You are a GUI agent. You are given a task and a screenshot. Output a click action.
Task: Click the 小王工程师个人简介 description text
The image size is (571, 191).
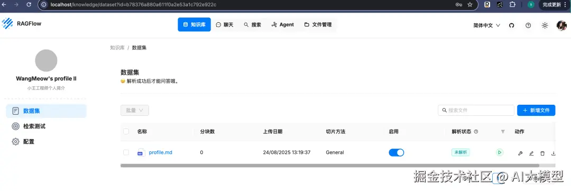46,88
